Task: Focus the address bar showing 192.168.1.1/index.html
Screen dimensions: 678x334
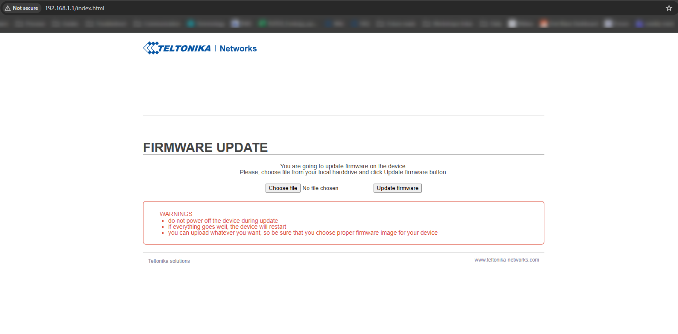Action: pyautogui.click(x=75, y=8)
